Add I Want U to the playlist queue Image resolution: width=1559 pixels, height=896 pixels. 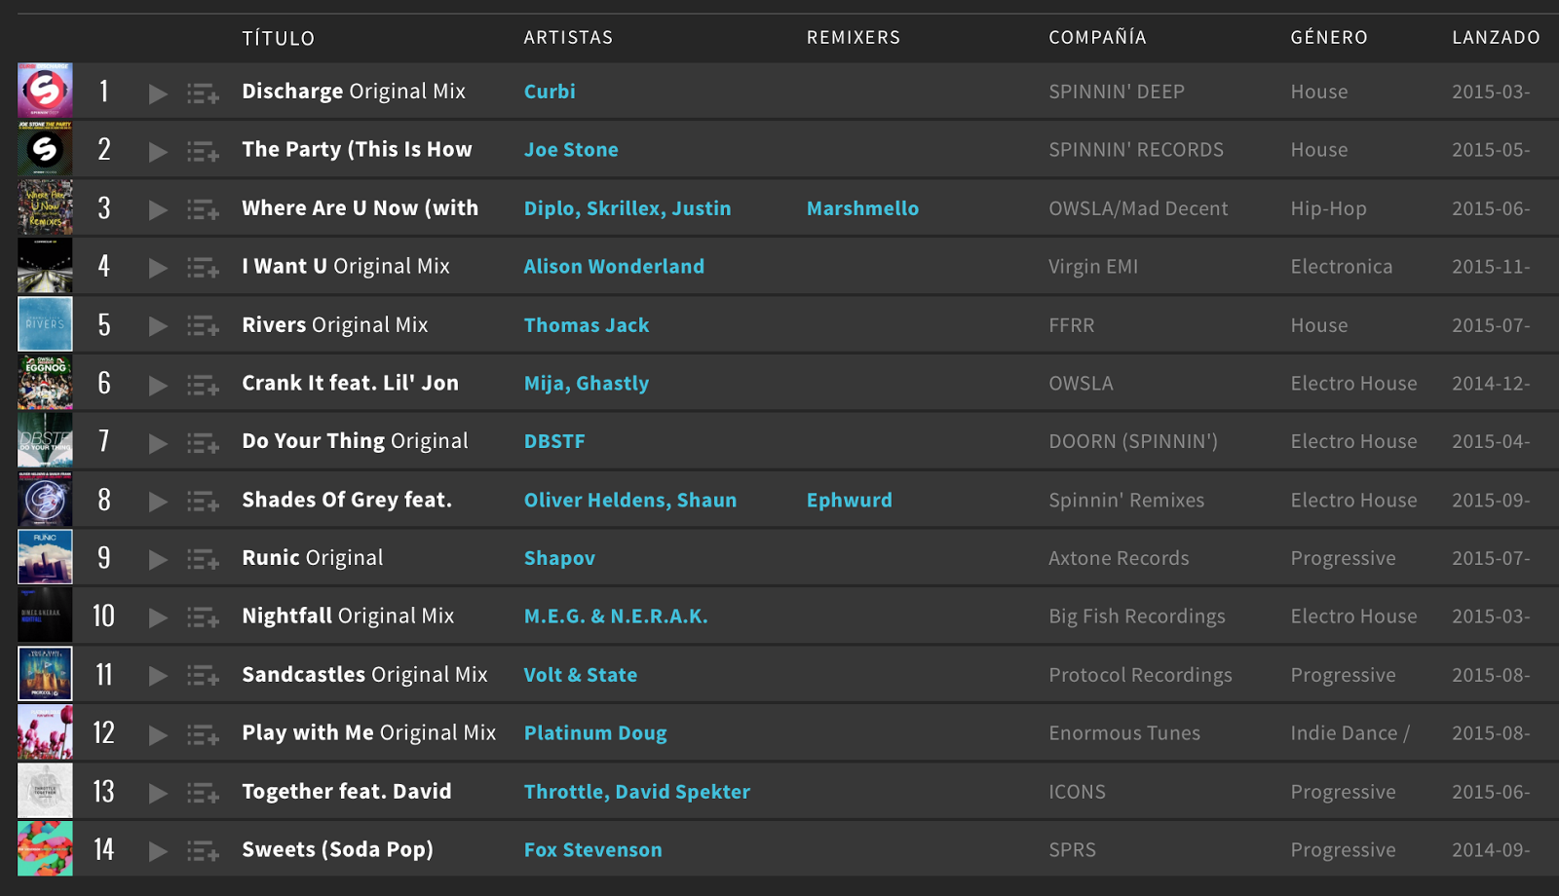(202, 266)
